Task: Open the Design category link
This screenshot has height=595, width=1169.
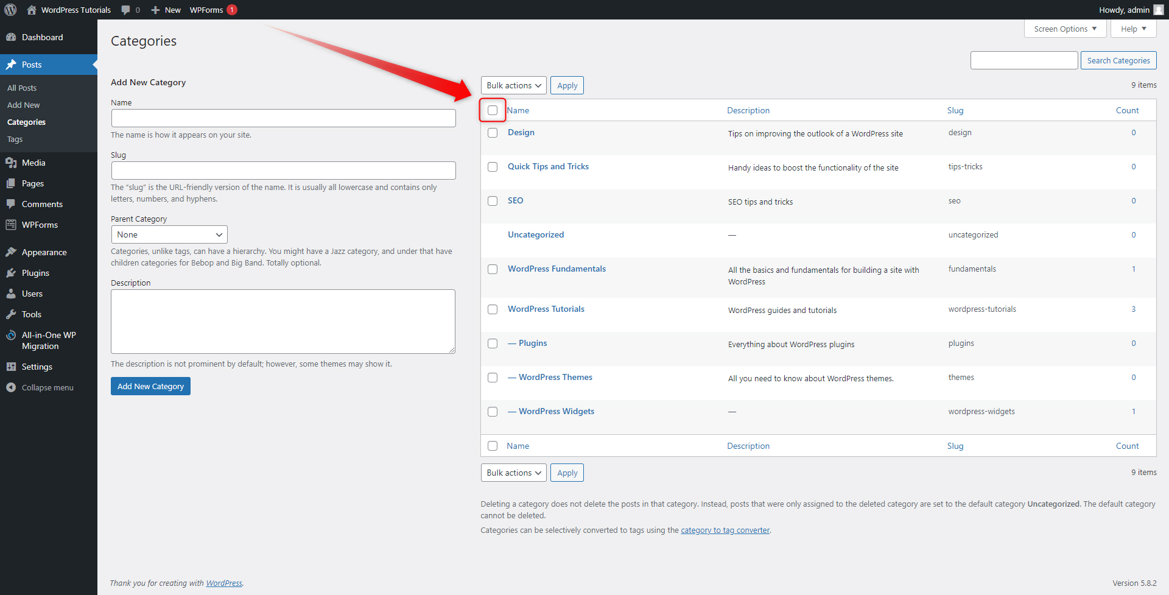Action: coord(521,132)
